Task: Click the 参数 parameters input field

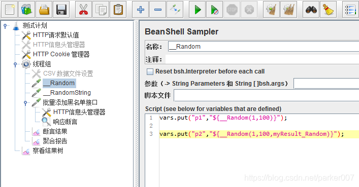Action: click(327, 84)
